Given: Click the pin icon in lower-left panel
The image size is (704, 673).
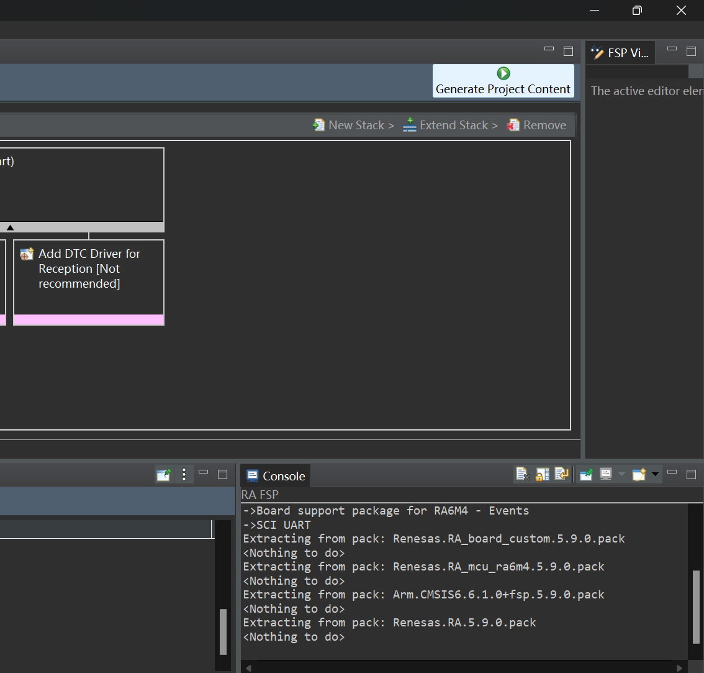Looking at the screenshot, I should [163, 474].
